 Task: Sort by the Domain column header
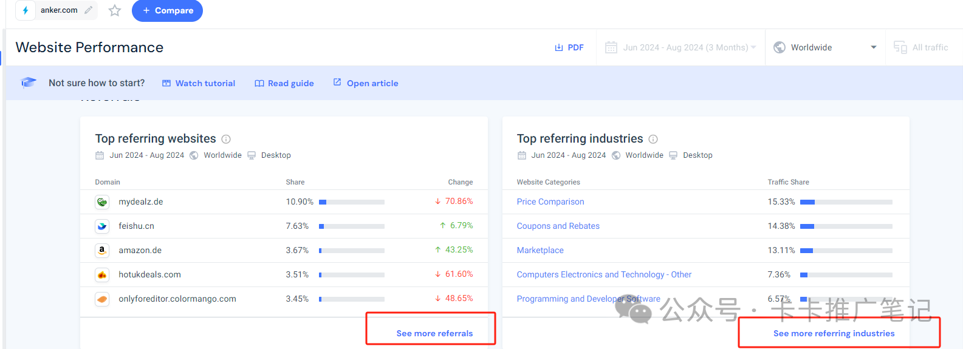tap(108, 182)
